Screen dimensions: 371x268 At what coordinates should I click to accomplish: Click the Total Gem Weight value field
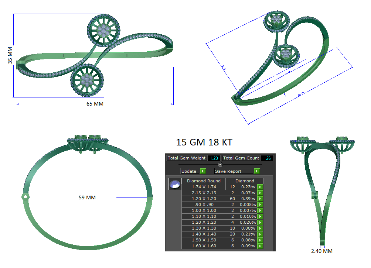pos(214,158)
